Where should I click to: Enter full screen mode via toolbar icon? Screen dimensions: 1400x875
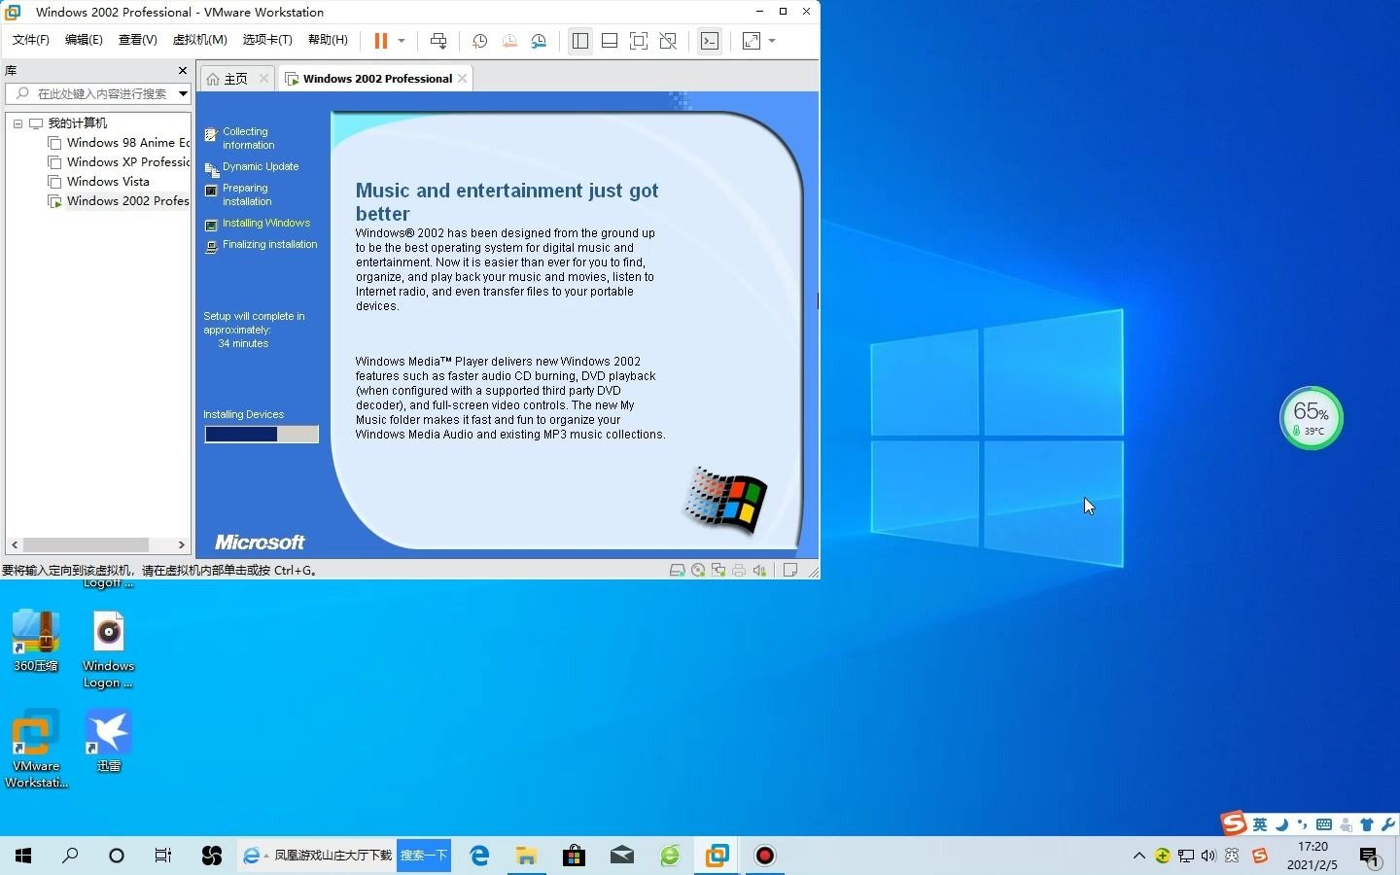tap(639, 41)
